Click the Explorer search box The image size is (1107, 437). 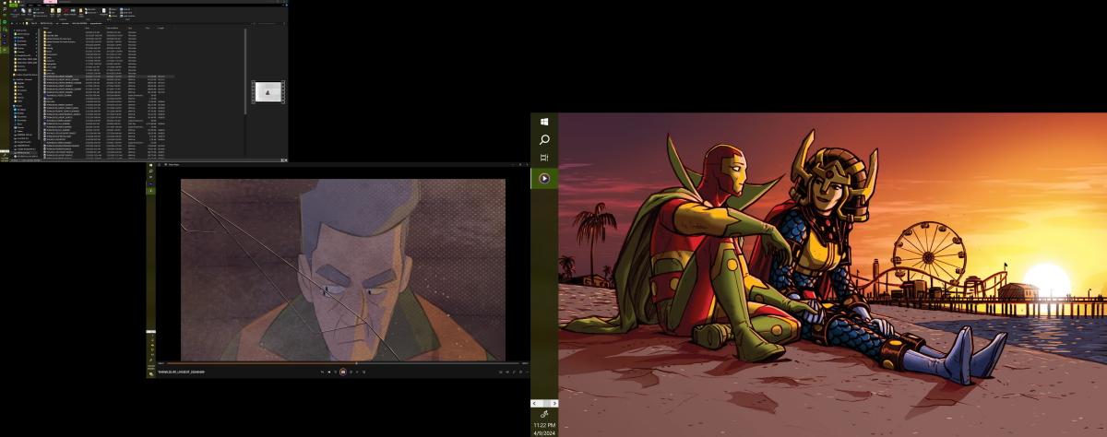coord(271,23)
